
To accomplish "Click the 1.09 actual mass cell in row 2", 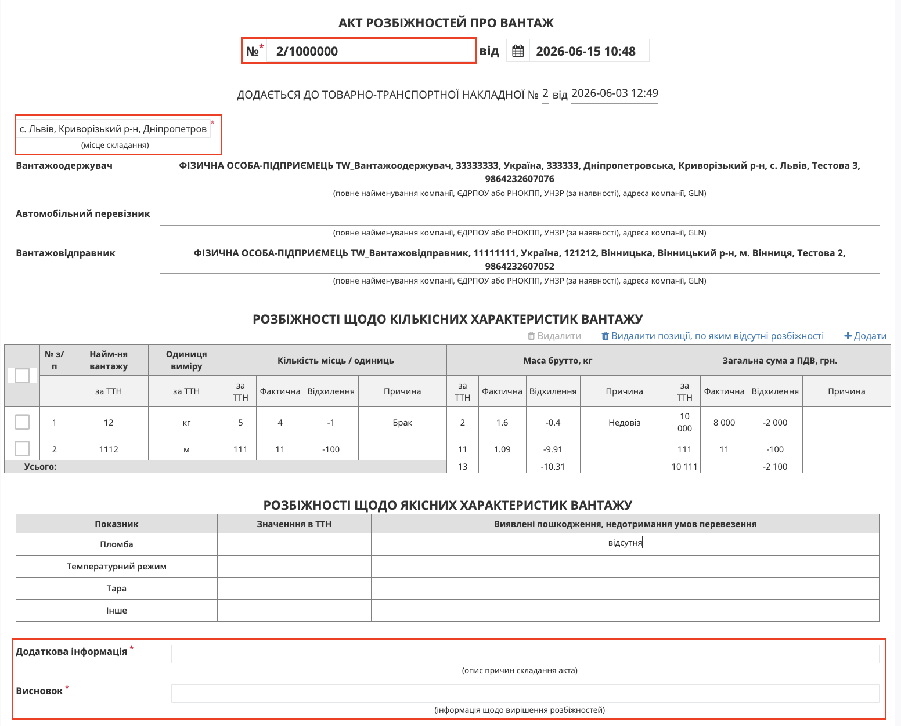I will 502,449.
